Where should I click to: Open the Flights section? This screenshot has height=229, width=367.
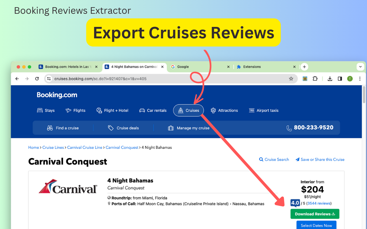coord(75,110)
